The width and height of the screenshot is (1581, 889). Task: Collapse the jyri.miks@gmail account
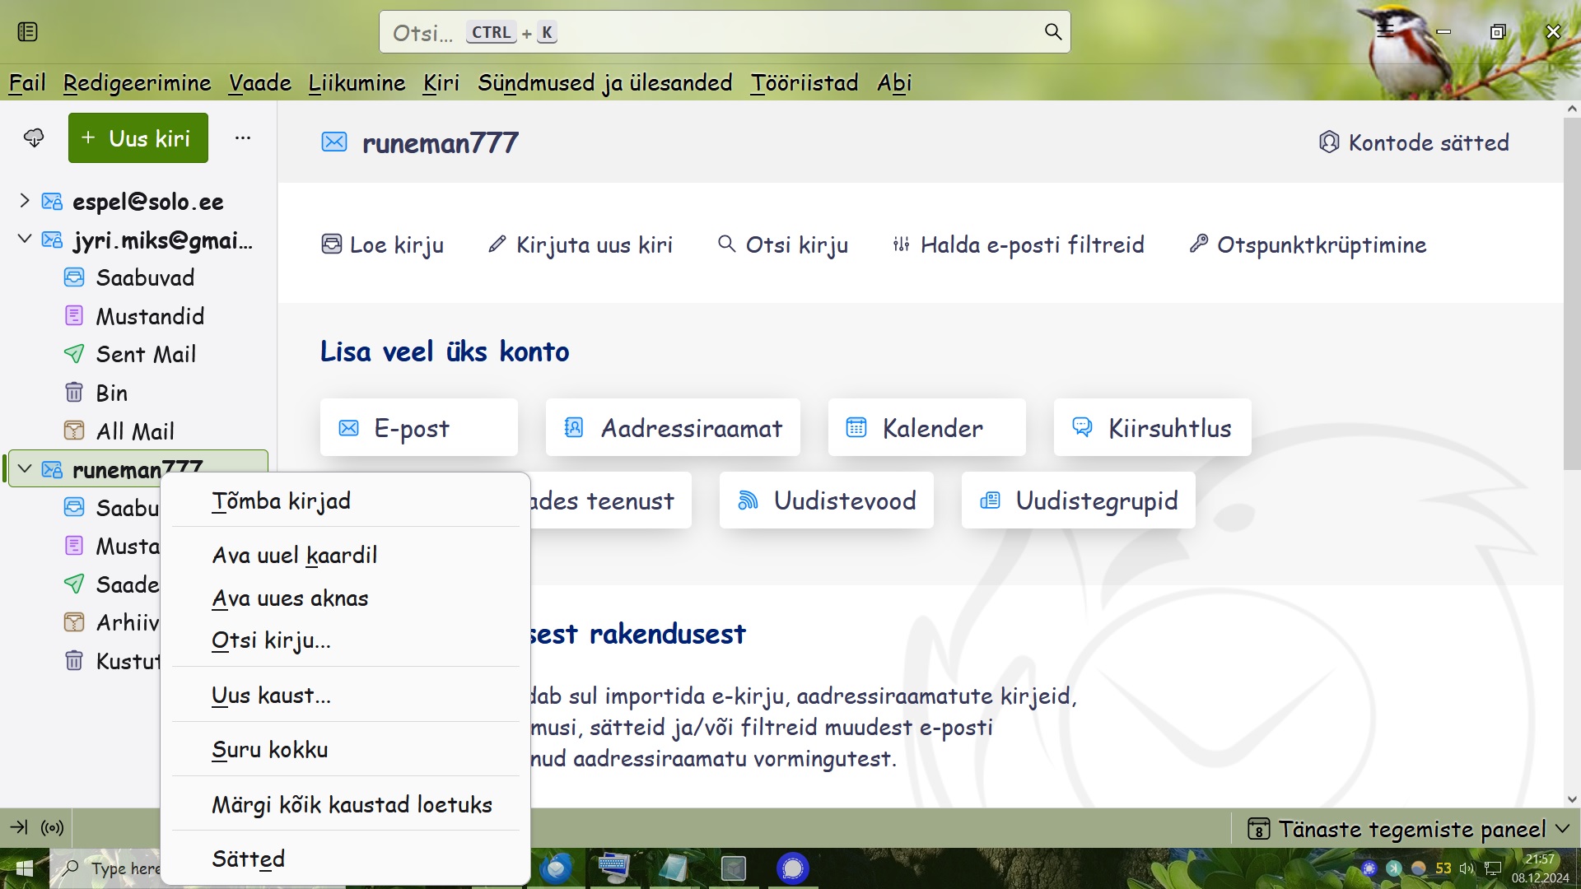(25, 240)
